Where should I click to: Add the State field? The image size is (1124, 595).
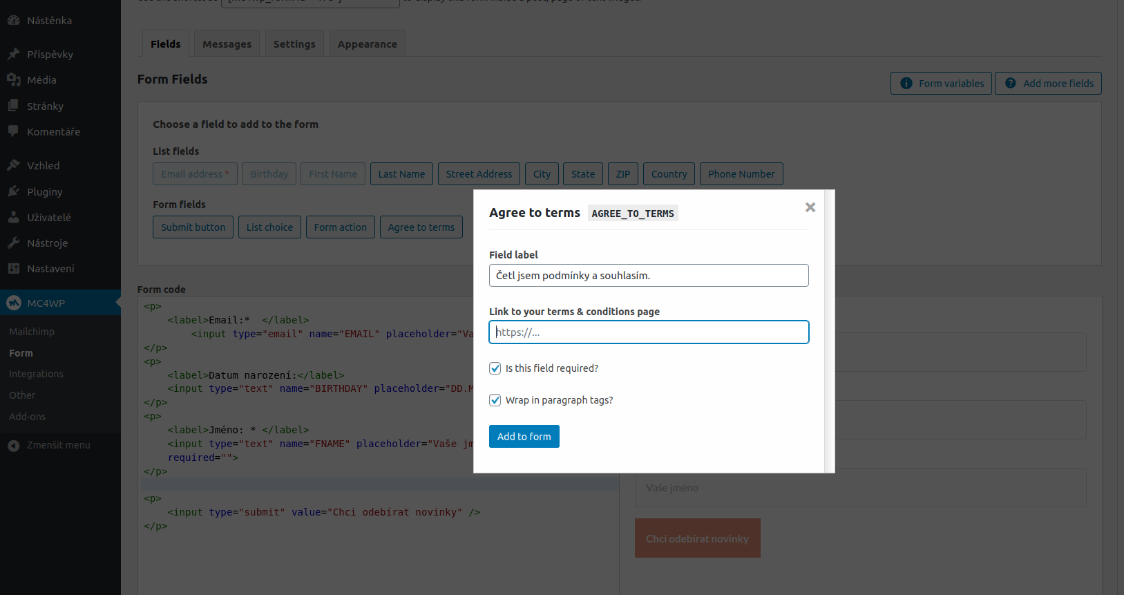coord(583,174)
